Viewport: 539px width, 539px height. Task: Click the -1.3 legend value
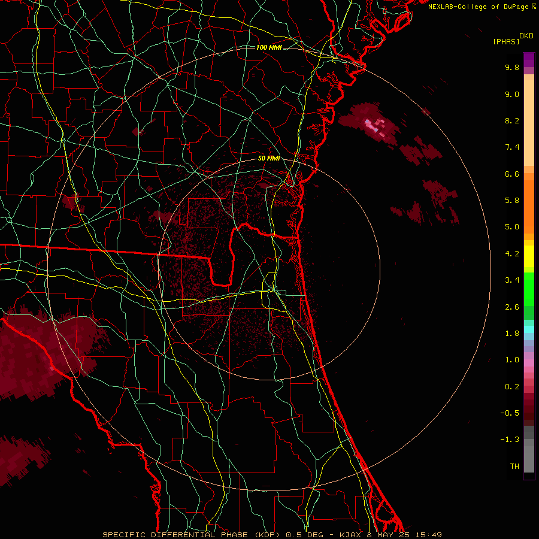[x=510, y=440]
